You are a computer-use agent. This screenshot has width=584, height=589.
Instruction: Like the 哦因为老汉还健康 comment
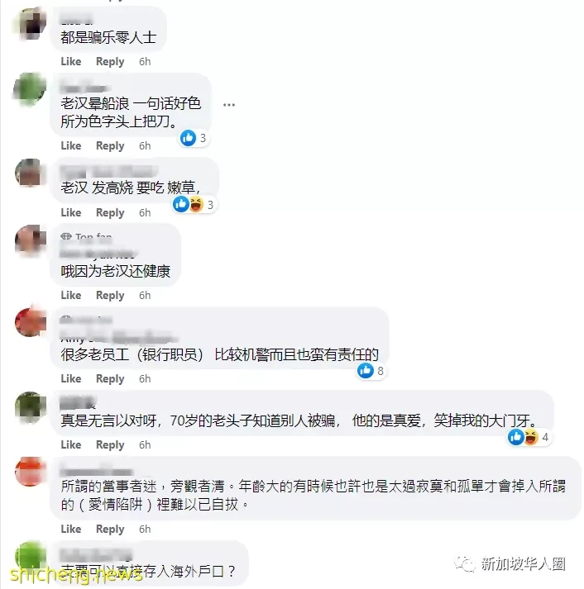71,295
